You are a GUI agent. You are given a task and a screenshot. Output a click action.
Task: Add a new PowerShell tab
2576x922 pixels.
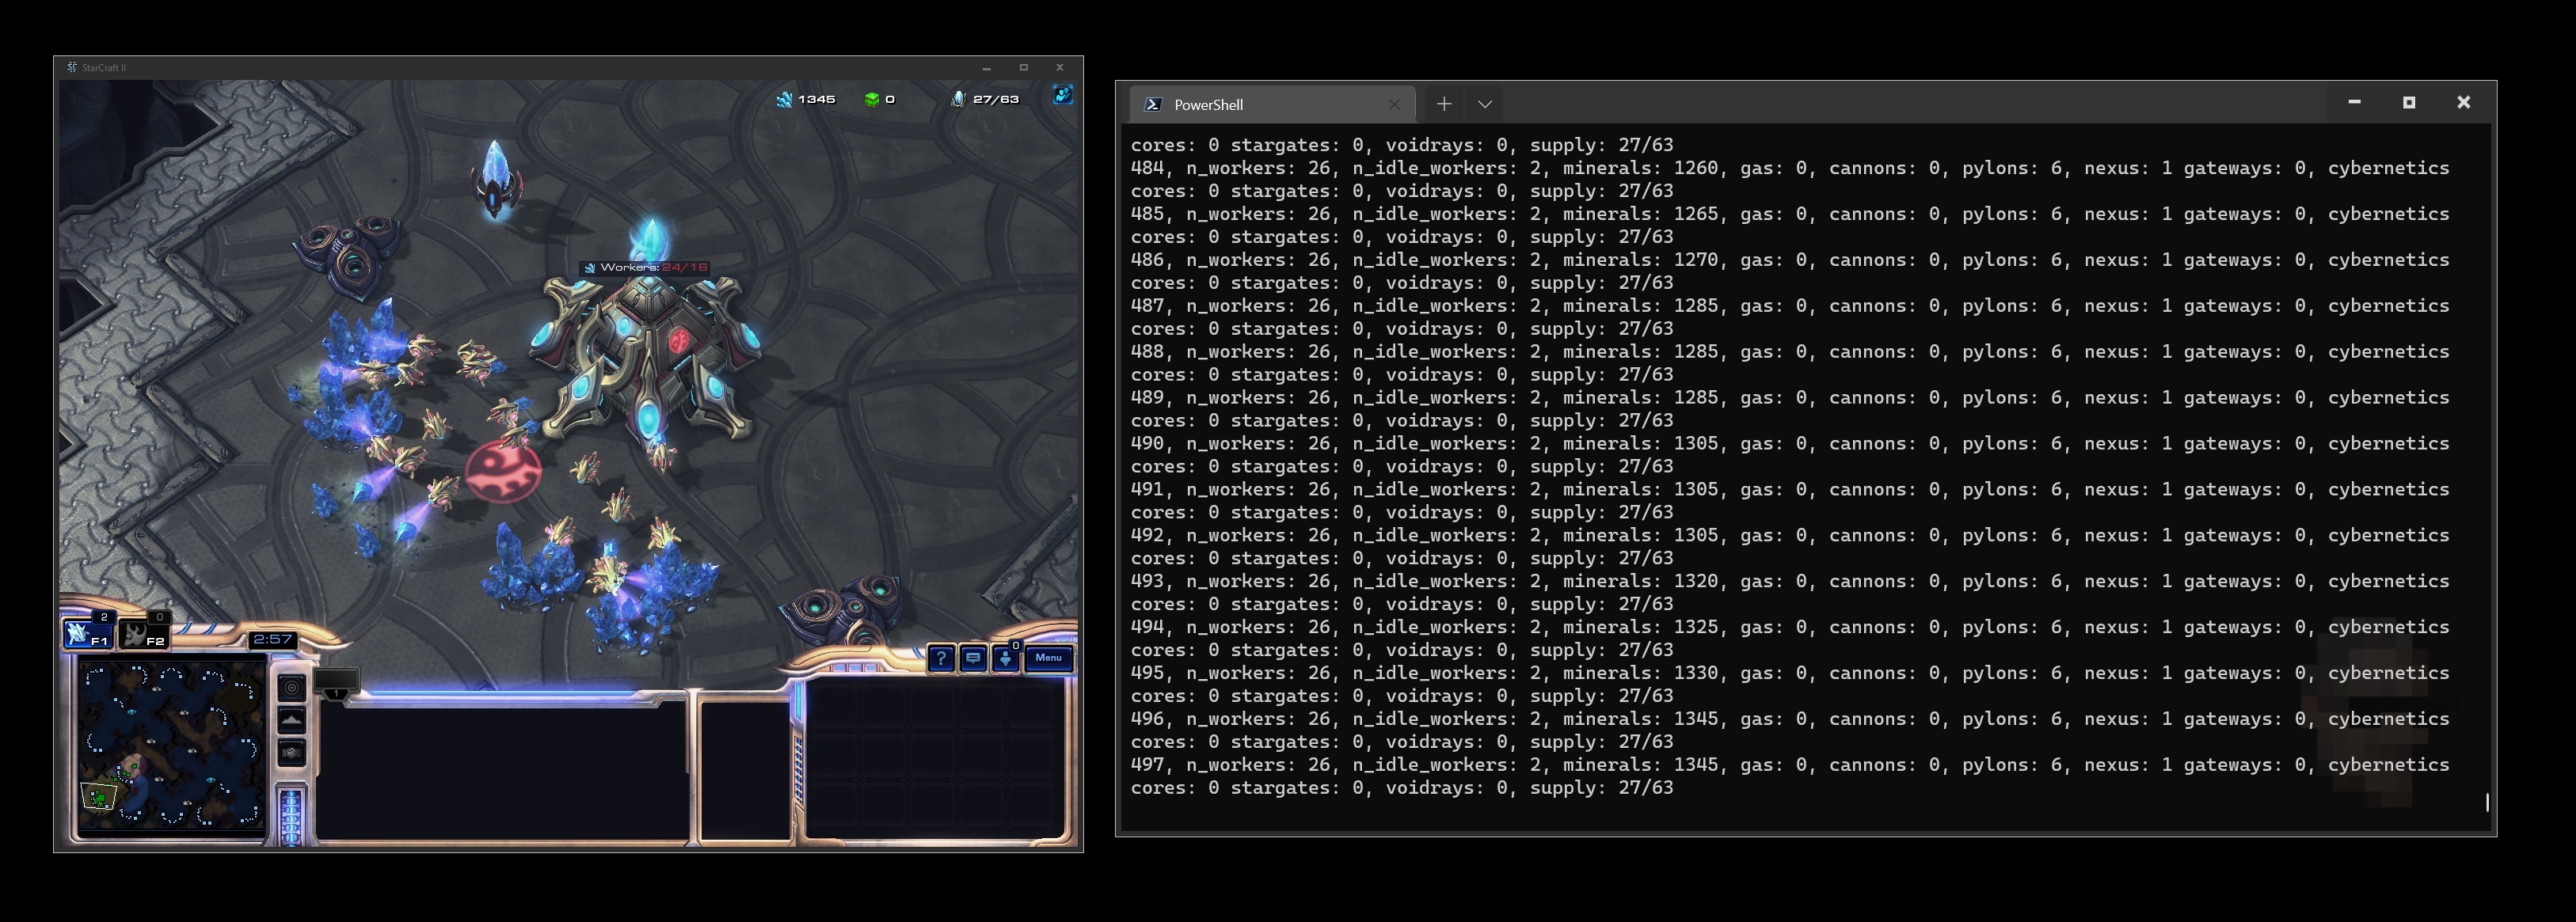tap(1443, 104)
